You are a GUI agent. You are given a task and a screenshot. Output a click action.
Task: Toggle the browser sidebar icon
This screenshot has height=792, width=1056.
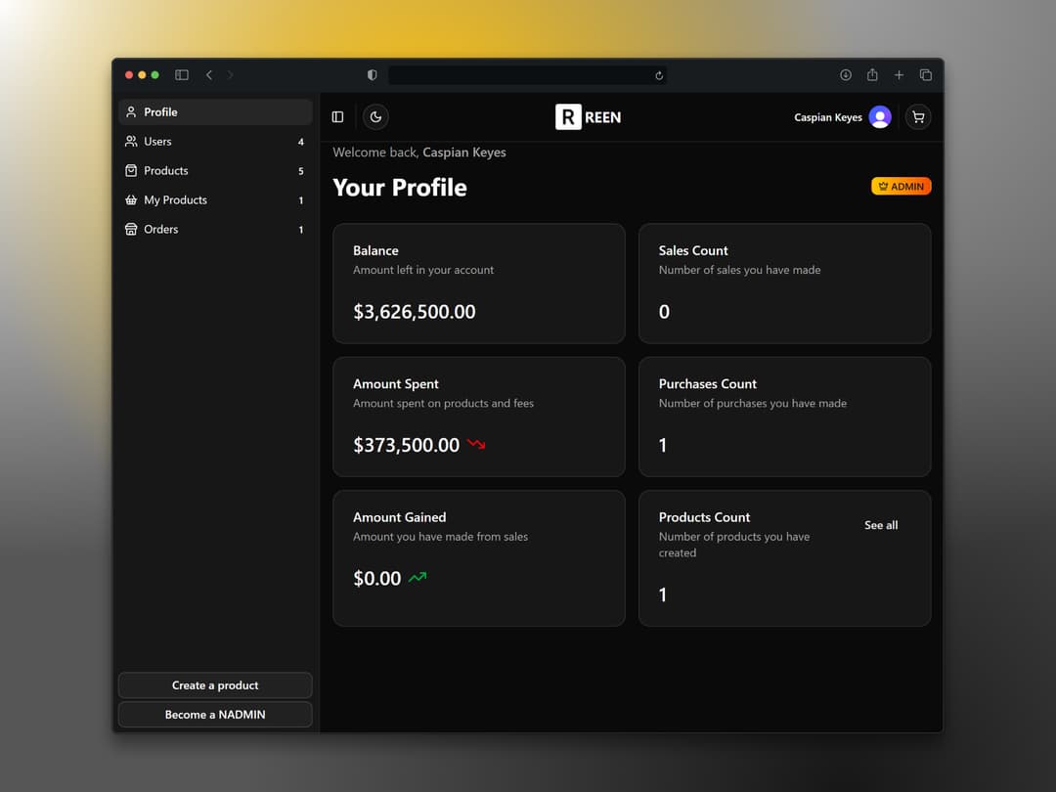tap(182, 74)
